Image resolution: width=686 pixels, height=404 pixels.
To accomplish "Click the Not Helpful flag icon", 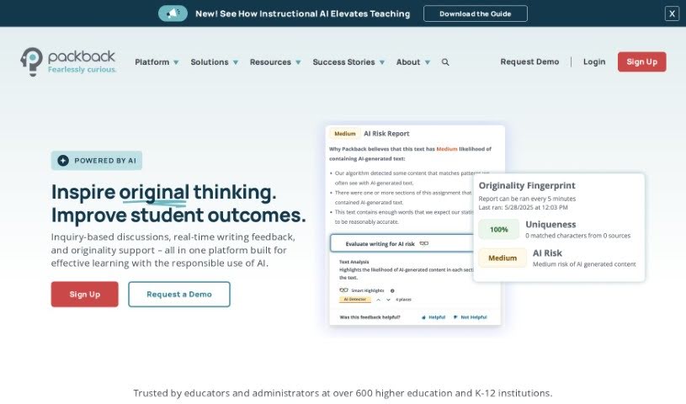I will point(455,317).
